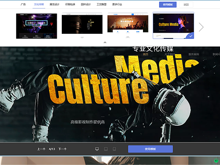Click the 高级影视制作提供商 caption
The width and height of the screenshot is (220, 165).
click(88, 122)
